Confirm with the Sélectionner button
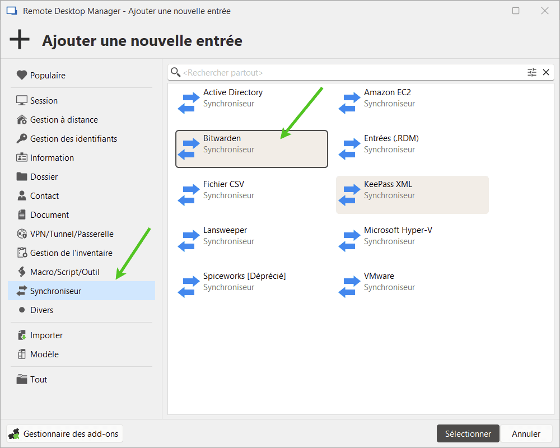Screen dimensions: 560x448 click(x=468, y=433)
